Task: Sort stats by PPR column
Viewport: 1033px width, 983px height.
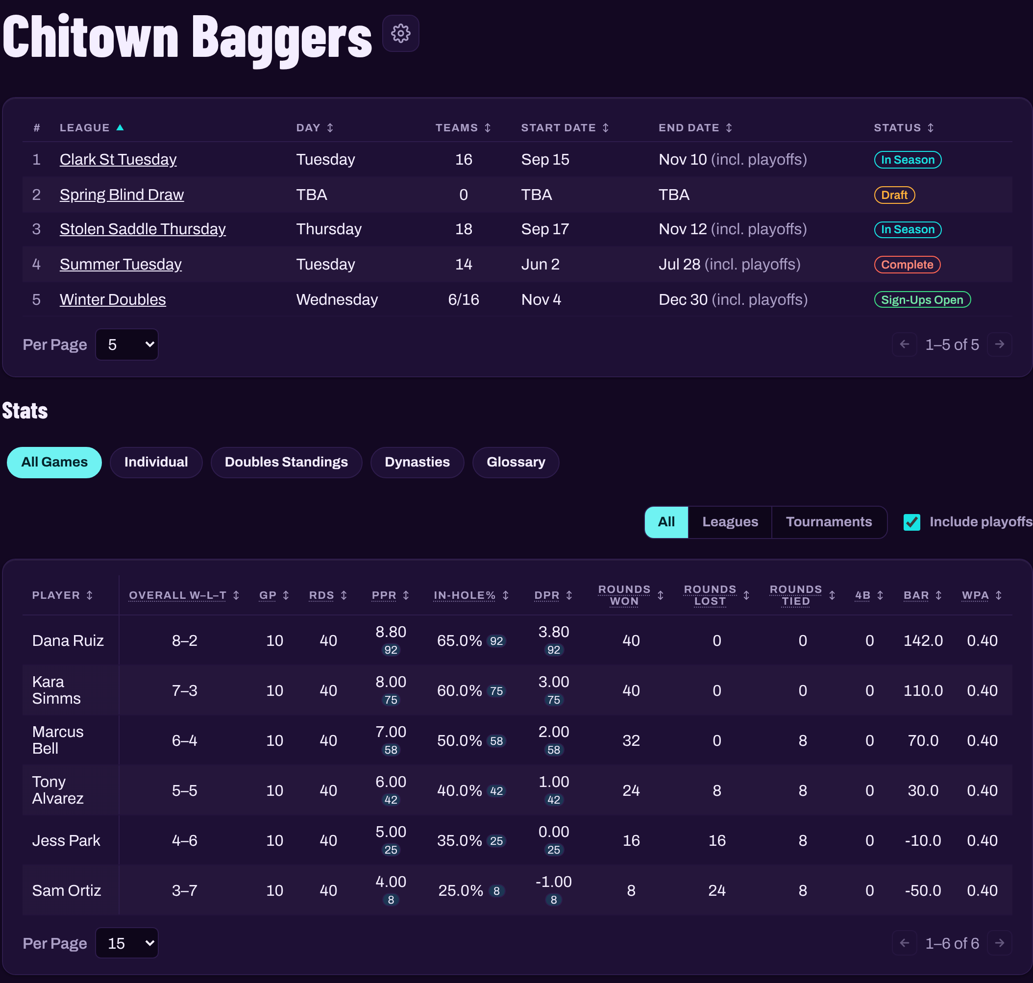Action: coord(390,595)
